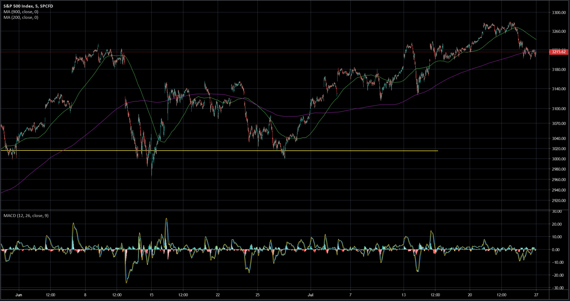Click the 13 date label on time axis
Image resolution: width=570 pixels, height=301 pixels.
(x=404, y=295)
